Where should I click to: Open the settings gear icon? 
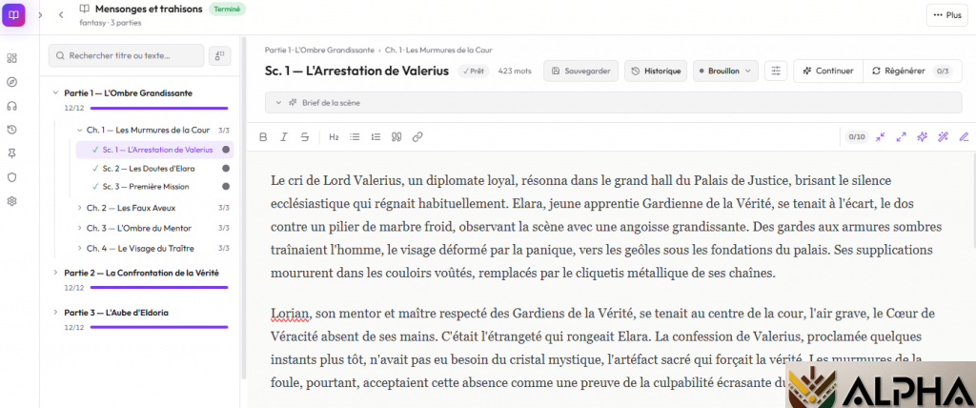pyautogui.click(x=11, y=201)
